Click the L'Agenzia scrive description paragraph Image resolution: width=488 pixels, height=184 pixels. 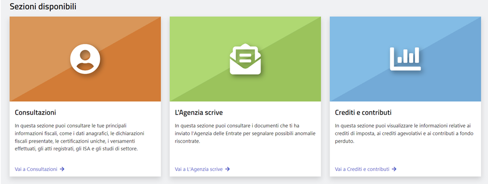(245, 134)
